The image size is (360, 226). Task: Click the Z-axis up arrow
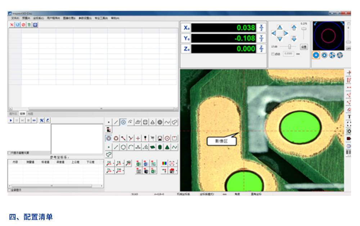[x=294, y=28]
